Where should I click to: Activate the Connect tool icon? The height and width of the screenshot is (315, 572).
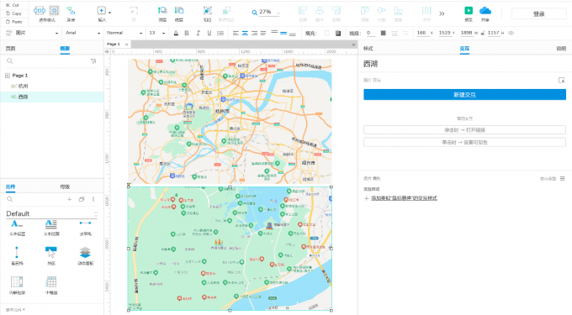click(71, 11)
